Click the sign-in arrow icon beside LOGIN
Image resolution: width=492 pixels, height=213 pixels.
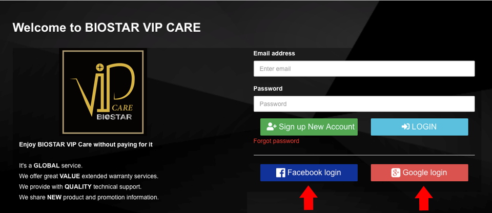(405, 127)
